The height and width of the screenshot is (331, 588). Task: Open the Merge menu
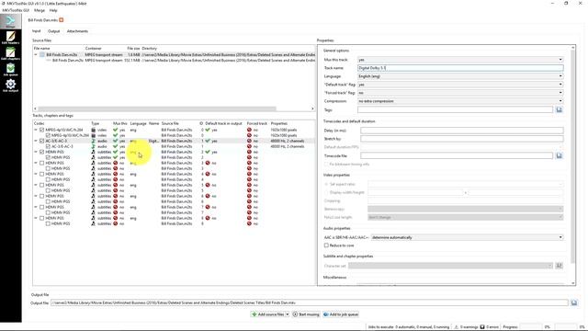(x=40, y=10)
